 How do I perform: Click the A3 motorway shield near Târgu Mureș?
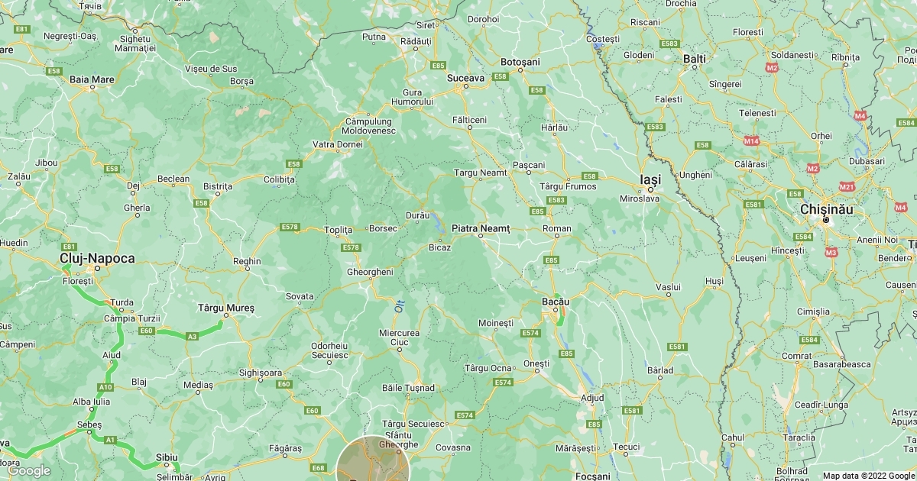192,336
